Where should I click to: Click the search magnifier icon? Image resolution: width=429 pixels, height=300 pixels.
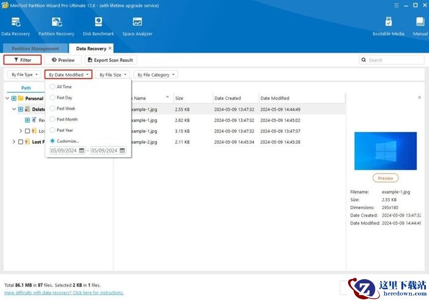coord(363,60)
